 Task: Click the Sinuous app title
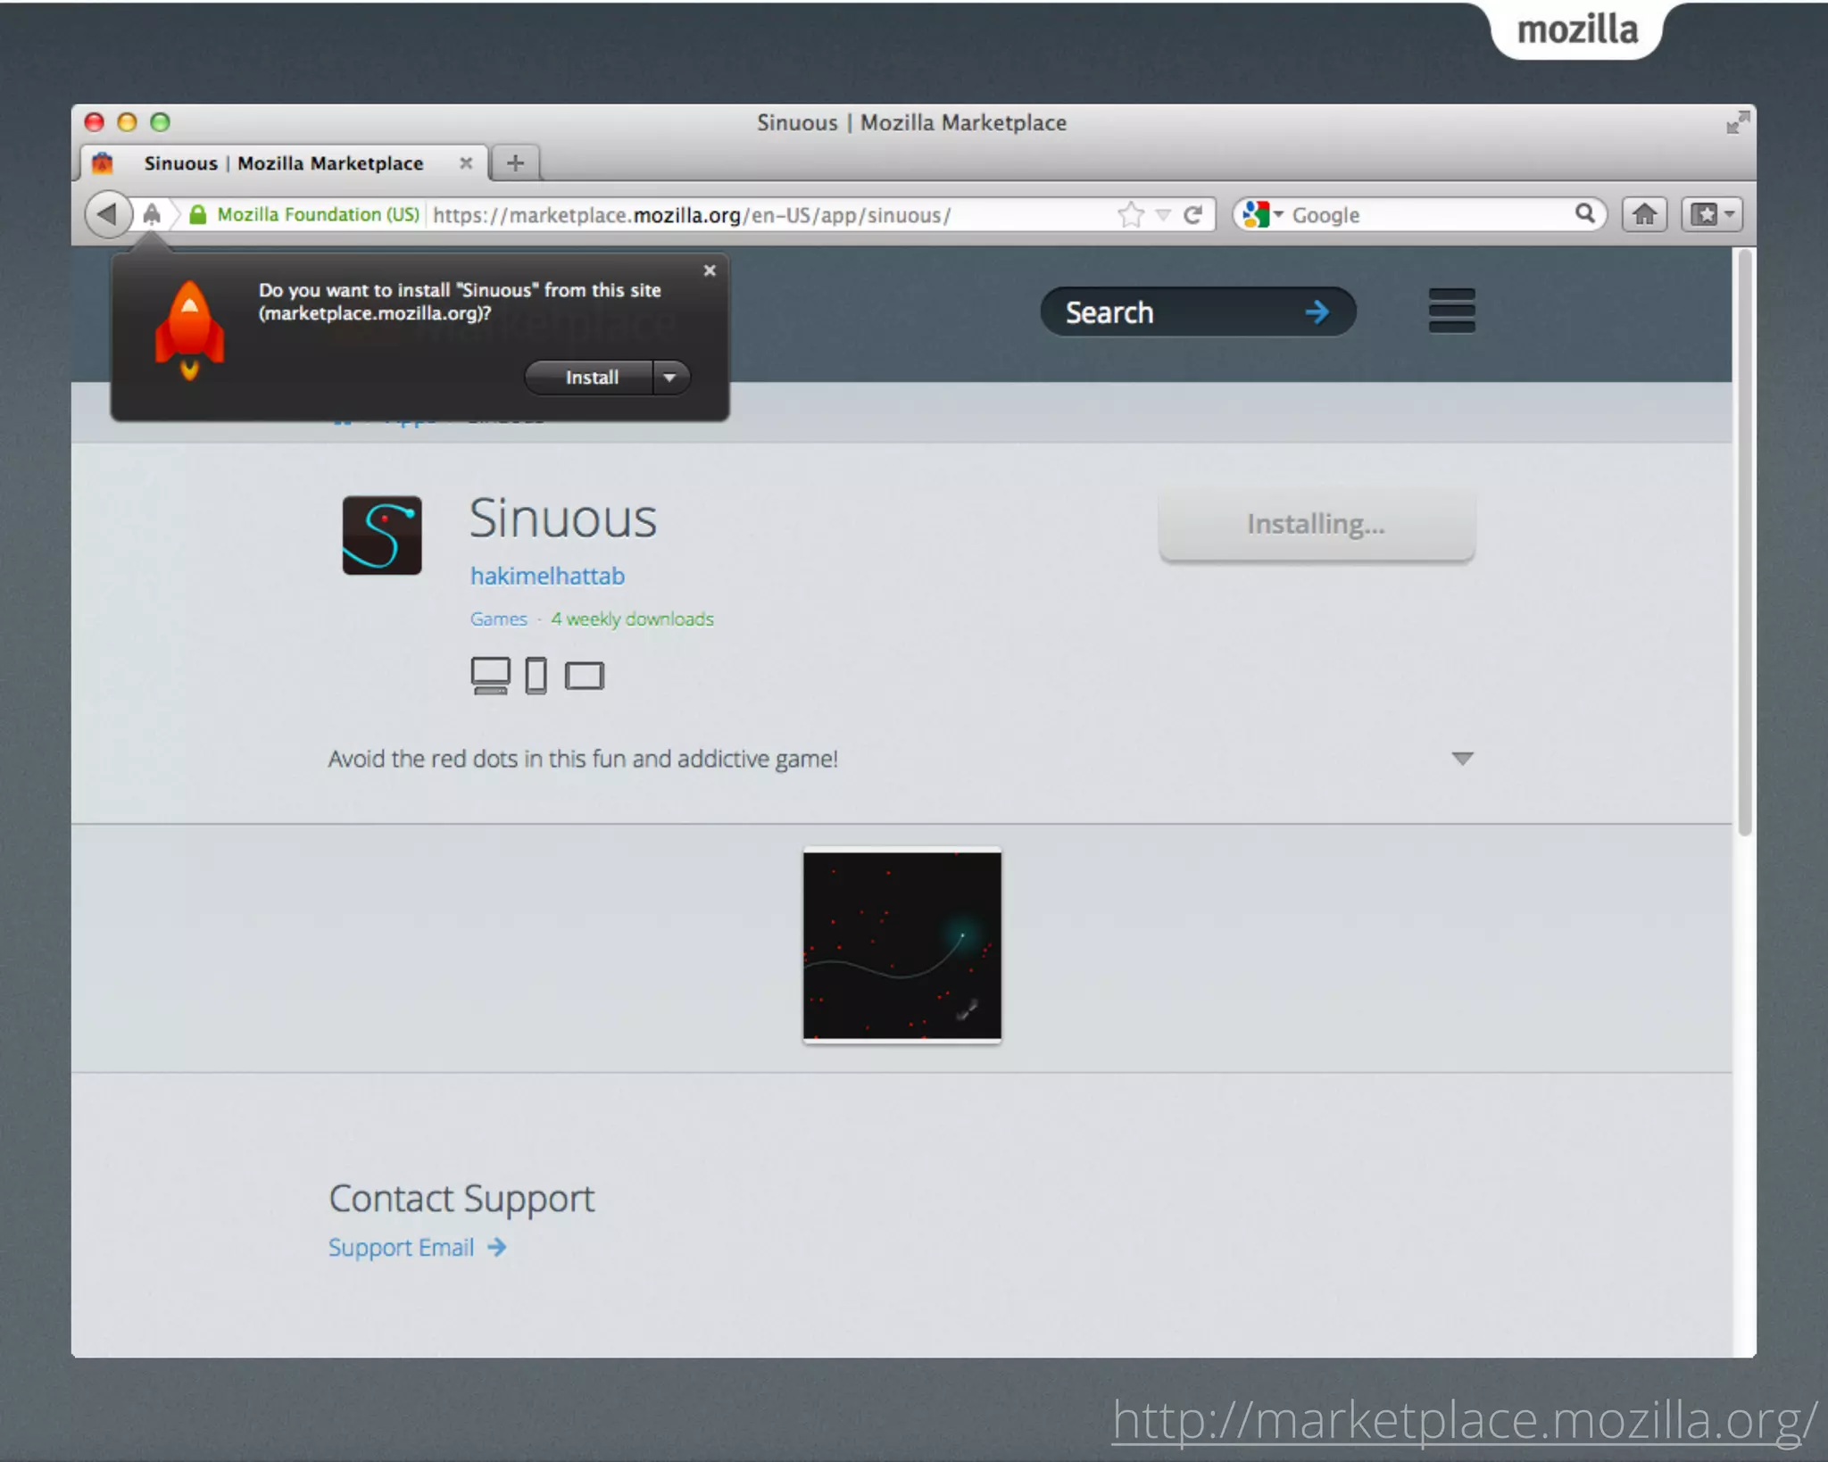(563, 519)
